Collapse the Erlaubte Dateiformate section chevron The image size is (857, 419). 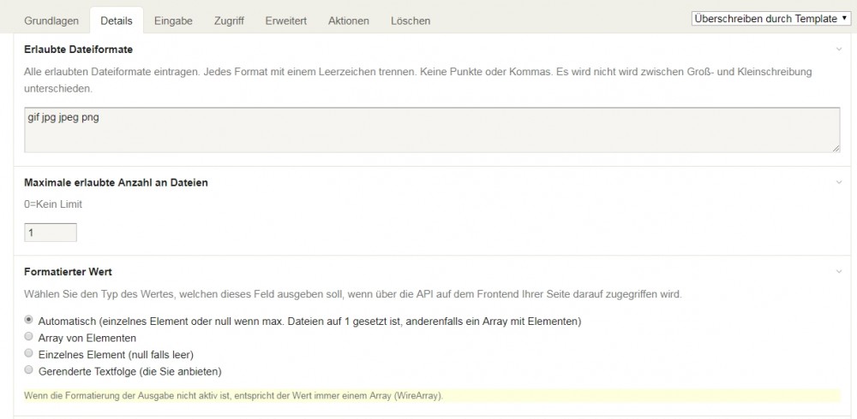[839, 50]
